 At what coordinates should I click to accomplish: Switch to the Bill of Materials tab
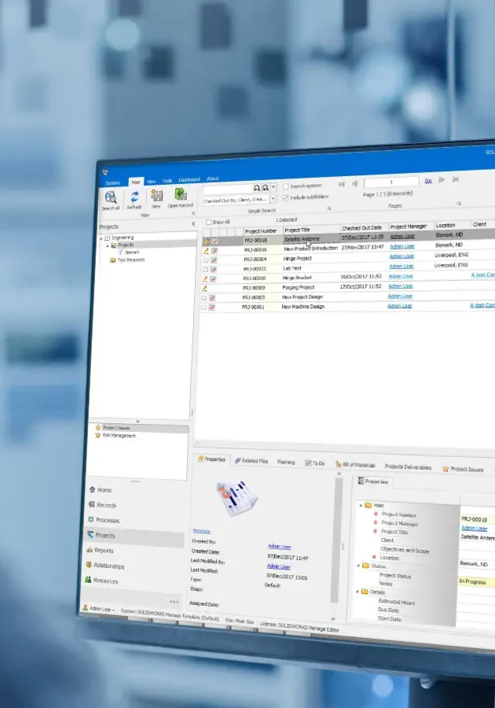pos(355,465)
